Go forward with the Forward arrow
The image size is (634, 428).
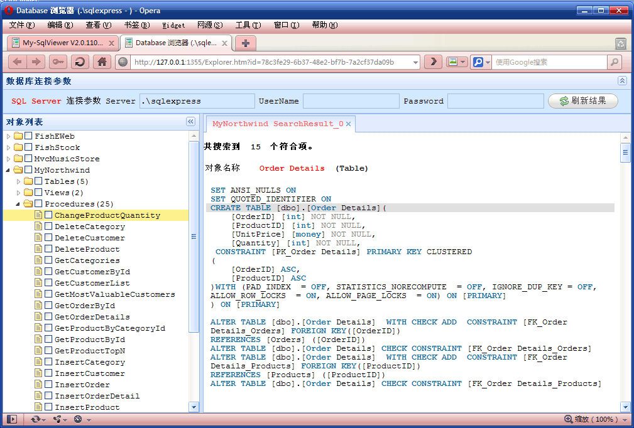click(x=36, y=62)
